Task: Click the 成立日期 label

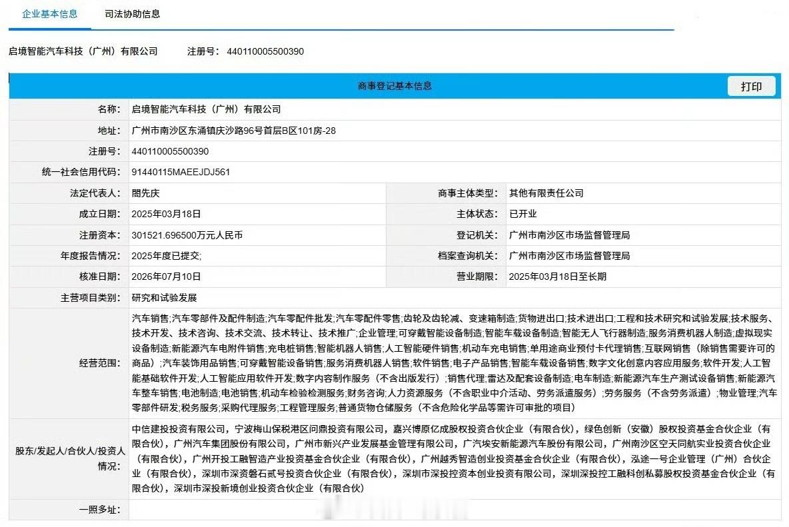Action: pyautogui.click(x=100, y=214)
